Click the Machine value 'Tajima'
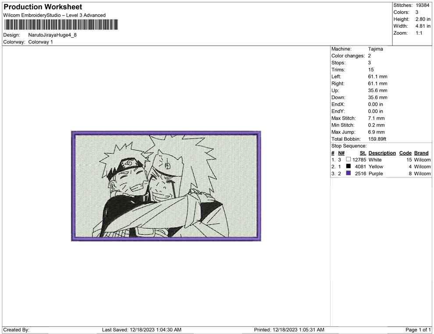 (x=375, y=49)
